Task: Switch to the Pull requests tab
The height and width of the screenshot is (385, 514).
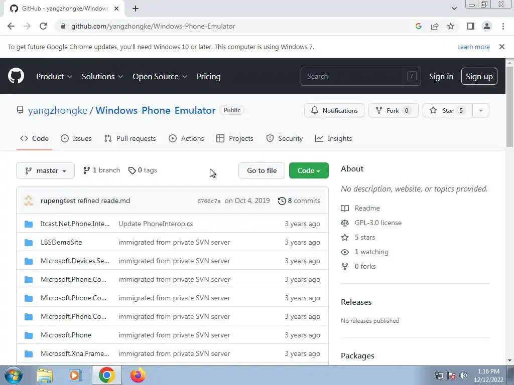Action: tap(130, 138)
